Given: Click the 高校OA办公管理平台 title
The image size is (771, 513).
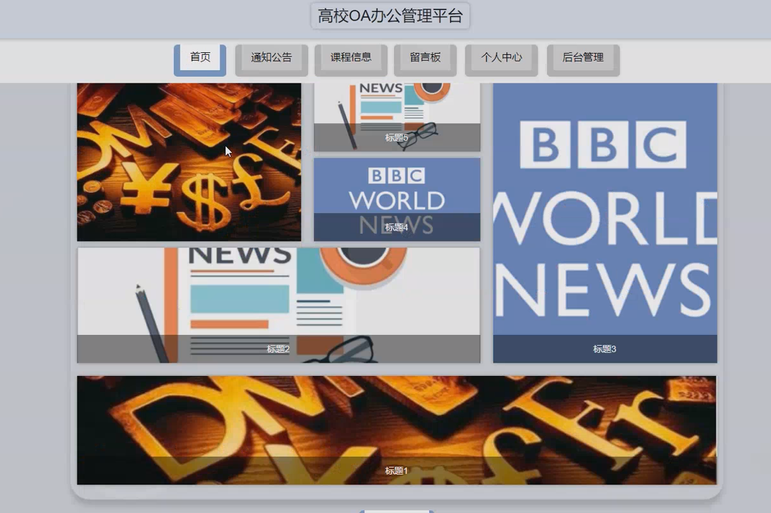Looking at the screenshot, I should click(390, 16).
